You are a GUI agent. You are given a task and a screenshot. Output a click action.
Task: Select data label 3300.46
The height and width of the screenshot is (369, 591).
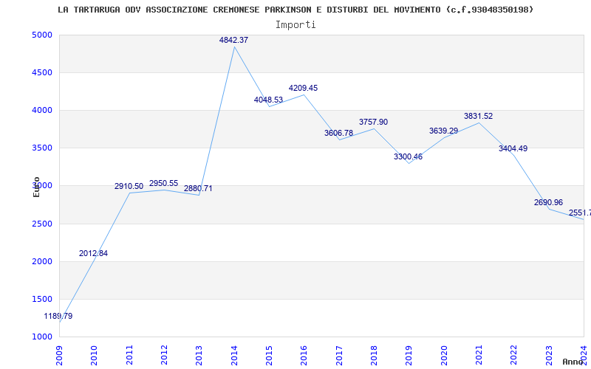409,156
